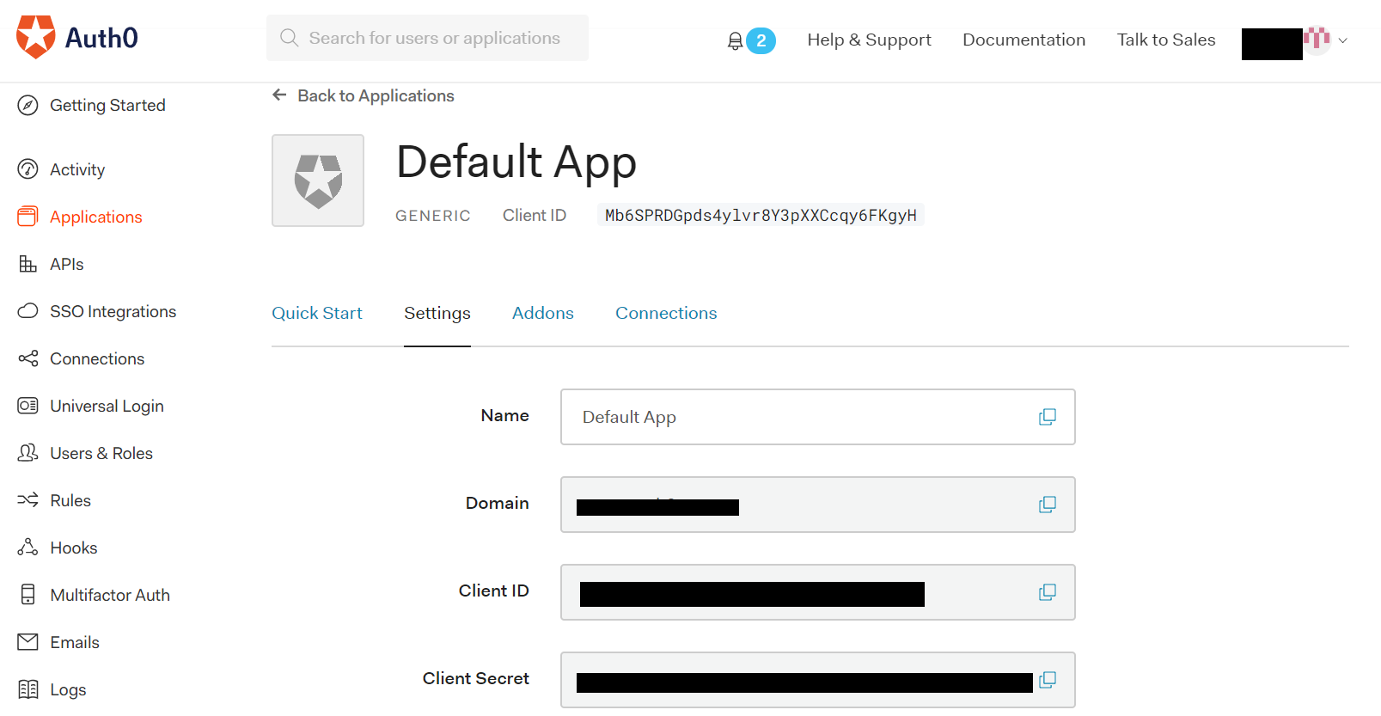Open APIs in the sidebar
Screen dimensions: 1381x716
(67, 264)
